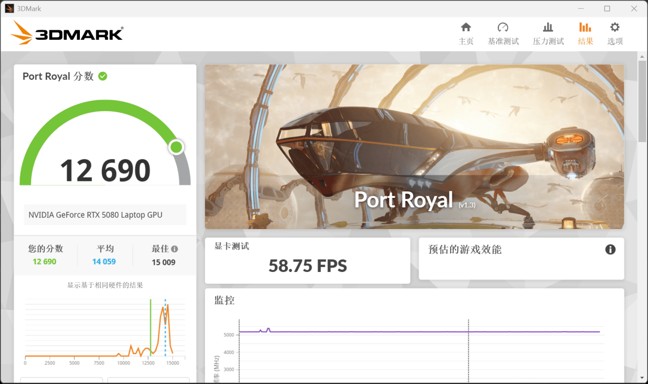Click the 最佳 score 15 009
The height and width of the screenshot is (384, 648).
point(163,262)
